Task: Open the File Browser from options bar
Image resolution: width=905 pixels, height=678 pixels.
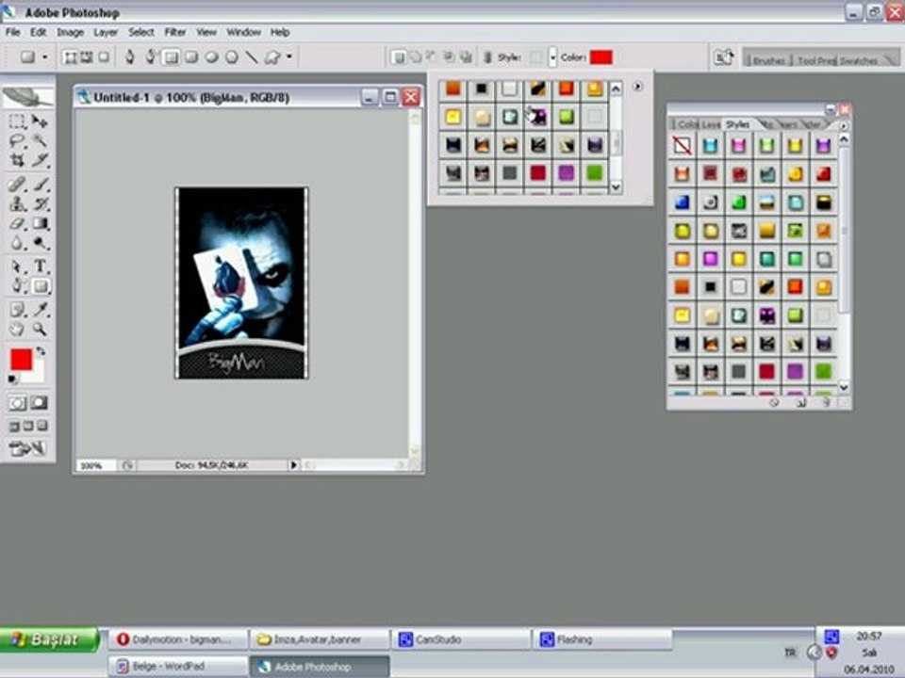Action: 724,57
